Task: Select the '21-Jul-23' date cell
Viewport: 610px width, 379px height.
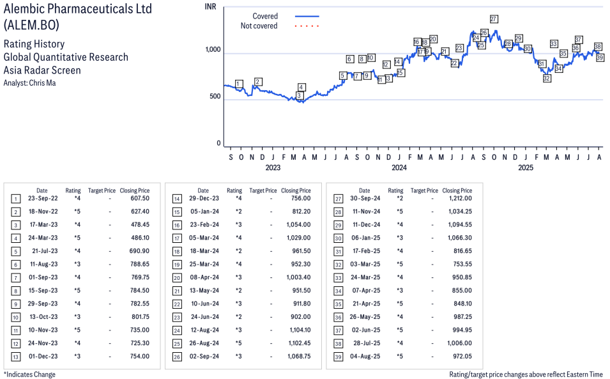Action: pyautogui.click(x=45, y=251)
